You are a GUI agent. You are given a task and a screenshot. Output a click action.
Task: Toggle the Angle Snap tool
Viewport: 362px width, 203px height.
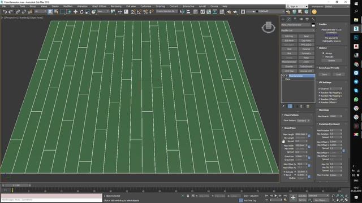tap(139, 12)
